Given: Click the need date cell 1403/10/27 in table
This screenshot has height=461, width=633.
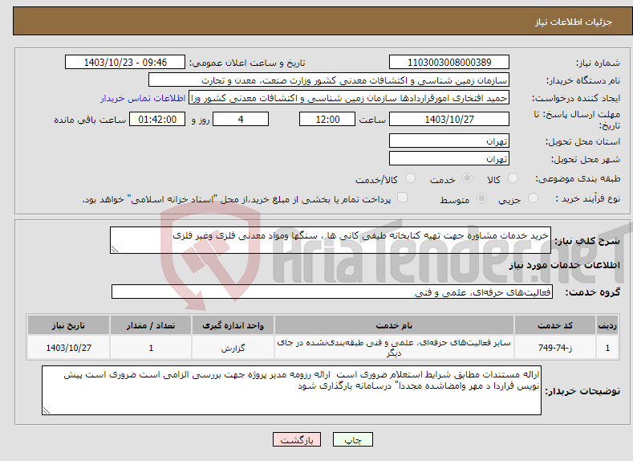Looking at the screenshot, I should coord(69,348).
